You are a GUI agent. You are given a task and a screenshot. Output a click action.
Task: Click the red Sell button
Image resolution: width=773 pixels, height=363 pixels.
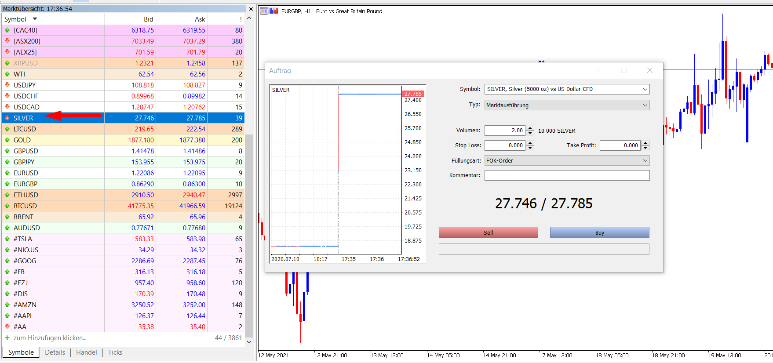click(489, 232)
